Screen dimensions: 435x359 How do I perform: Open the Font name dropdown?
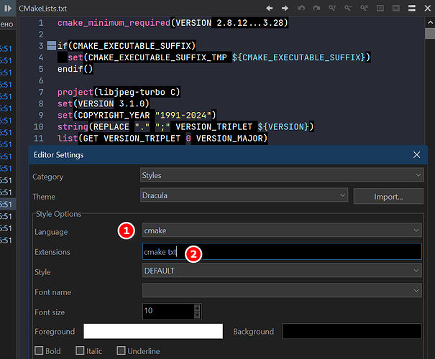[x=282, y=291]
